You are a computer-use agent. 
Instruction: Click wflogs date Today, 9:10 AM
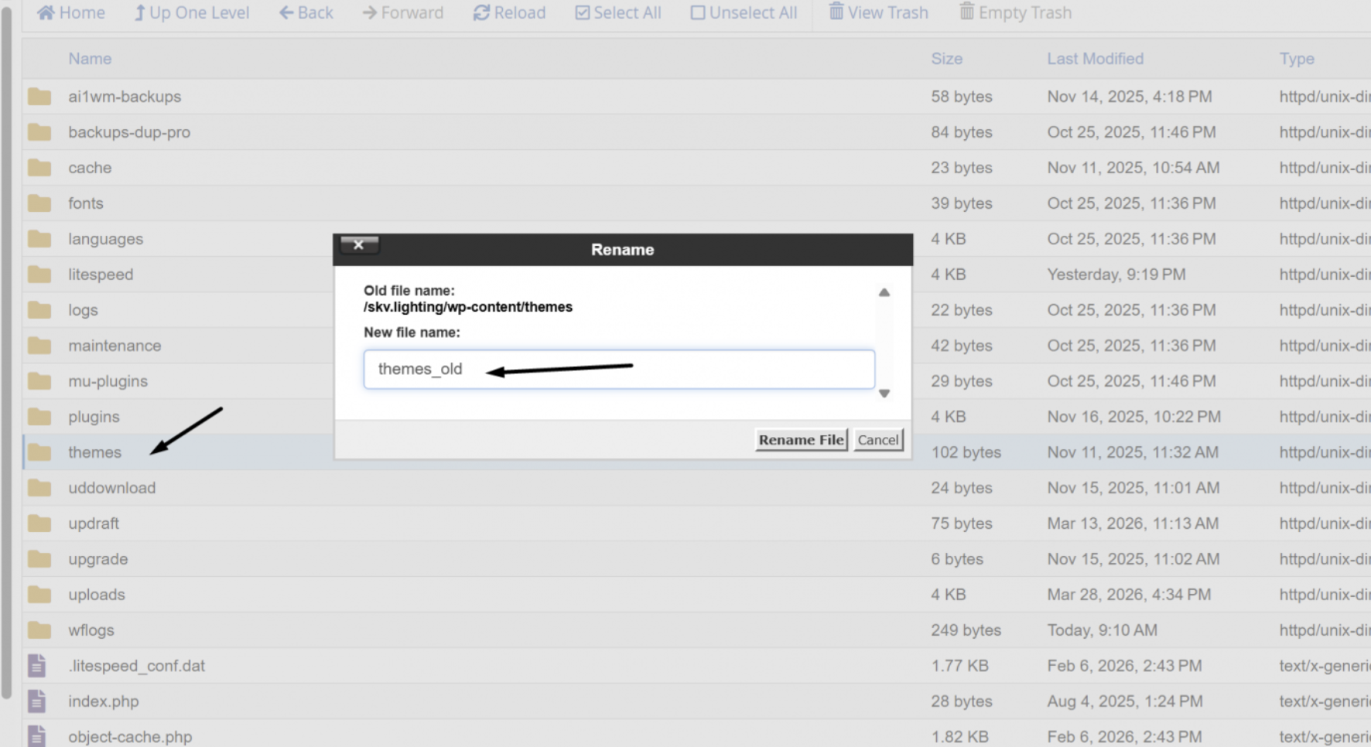tap(1103, 630)
